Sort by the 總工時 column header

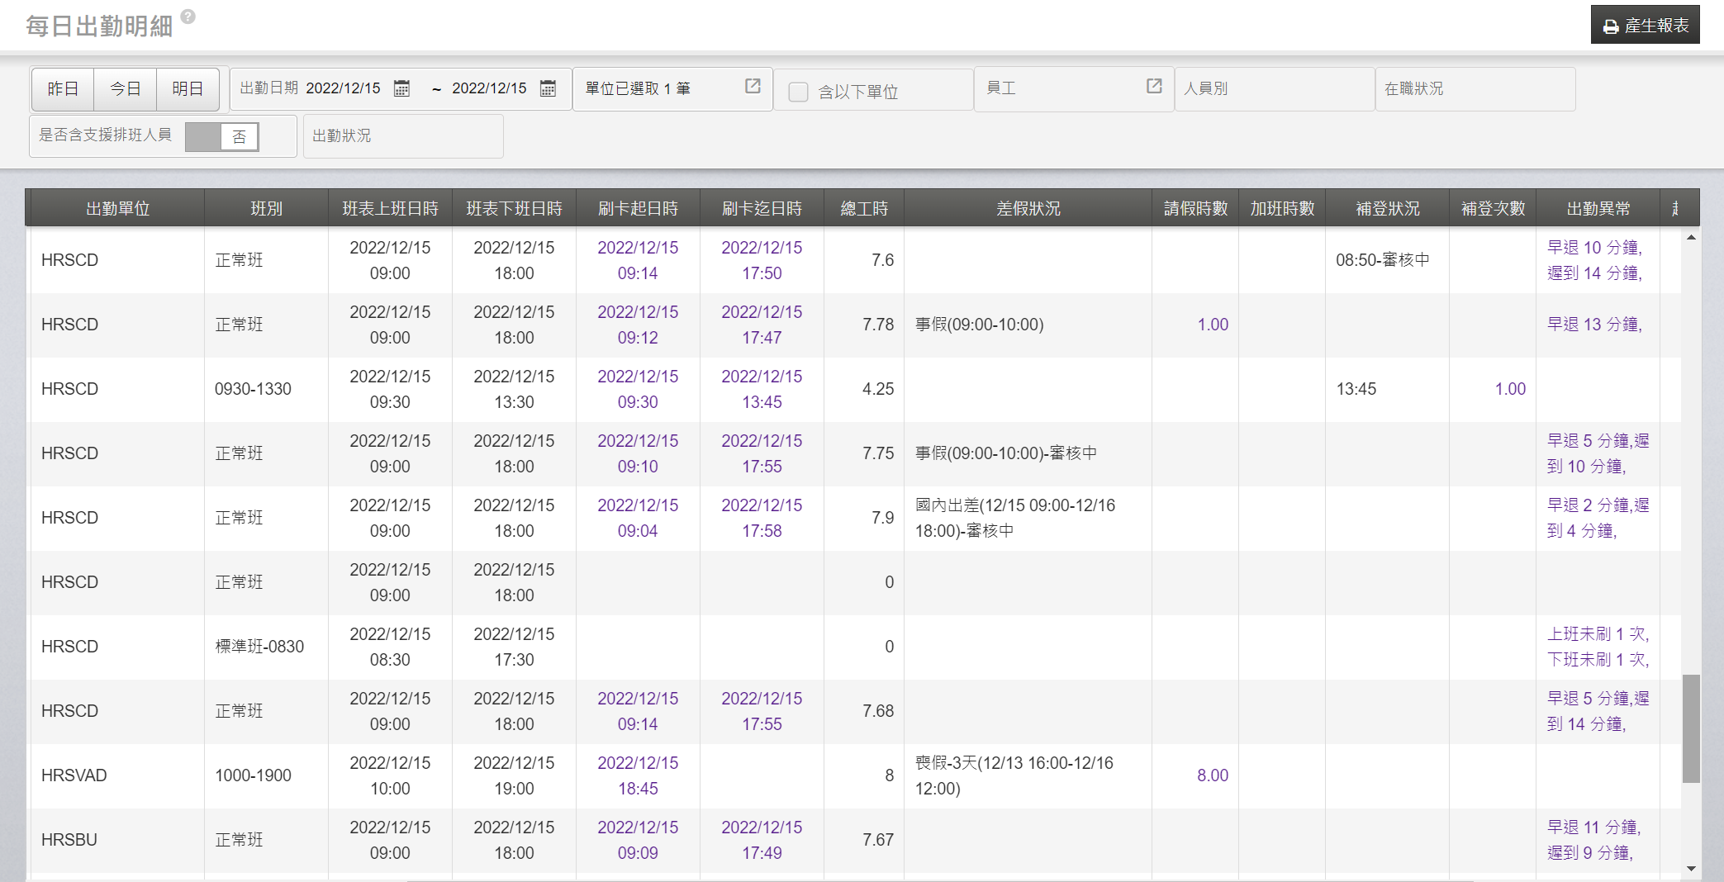point(864,208)
